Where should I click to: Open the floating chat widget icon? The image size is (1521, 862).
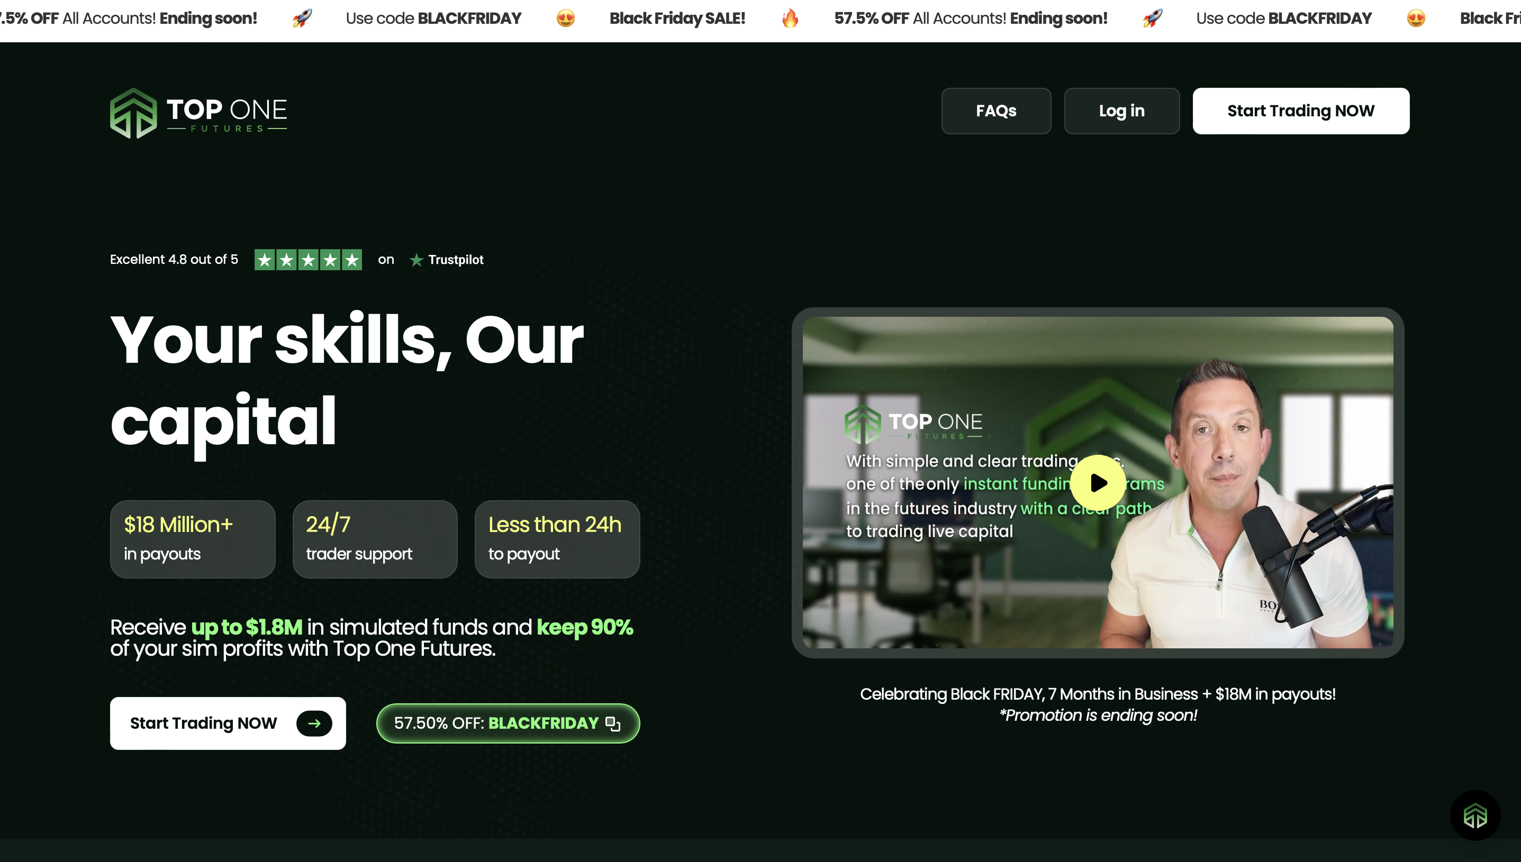1475,816
